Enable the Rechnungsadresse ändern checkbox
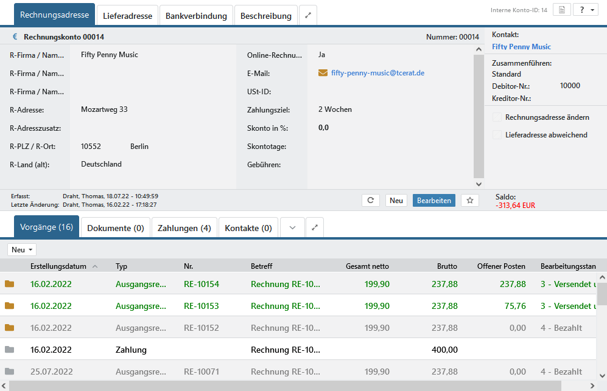Image resolution: width=607 pixels, height=391 pixels. click(497, 117)
